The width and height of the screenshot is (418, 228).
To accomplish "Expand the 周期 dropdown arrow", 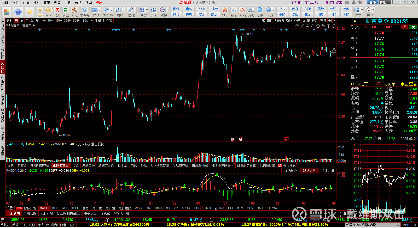I will pos(123,10).
